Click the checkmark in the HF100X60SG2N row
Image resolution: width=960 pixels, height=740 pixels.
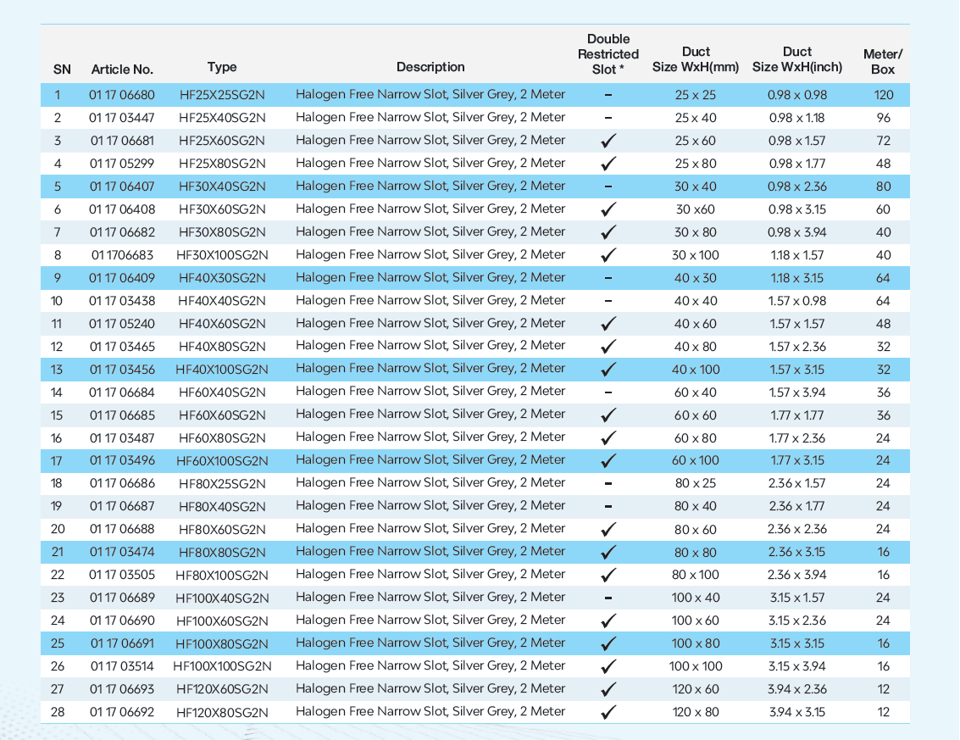point(608,620)
